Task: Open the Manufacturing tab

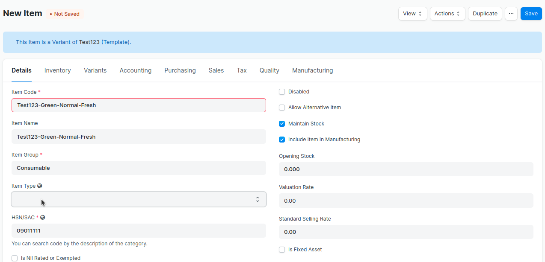Action: [x=312, y=70]
